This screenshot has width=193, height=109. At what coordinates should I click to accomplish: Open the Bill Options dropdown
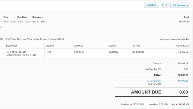(180, 5)
